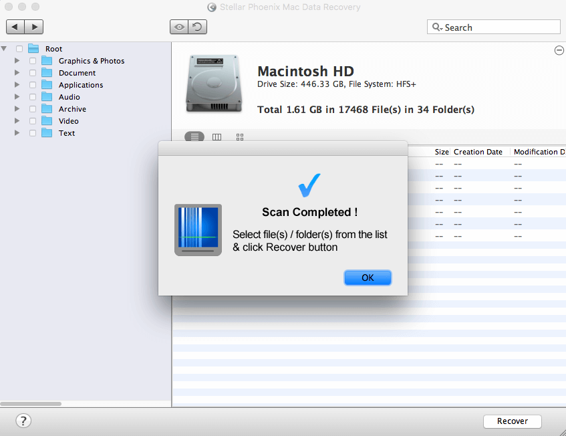Sort by the Modification Date column header
This screenshot has width=566, height=436.
(x=540, y=152)
